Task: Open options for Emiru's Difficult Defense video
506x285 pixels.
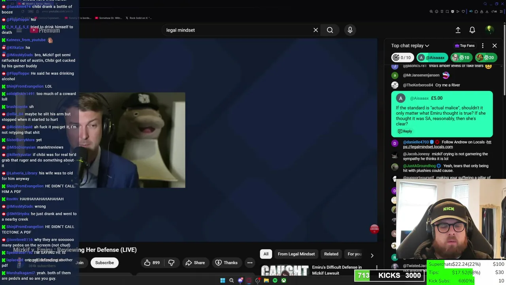Action: 377,268
